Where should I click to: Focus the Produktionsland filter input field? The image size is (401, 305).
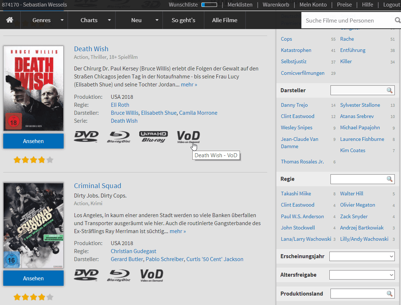(362, 293)
